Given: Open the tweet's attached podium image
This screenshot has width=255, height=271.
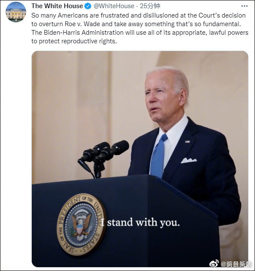Looking at the screenshot, I should (140, 159).
